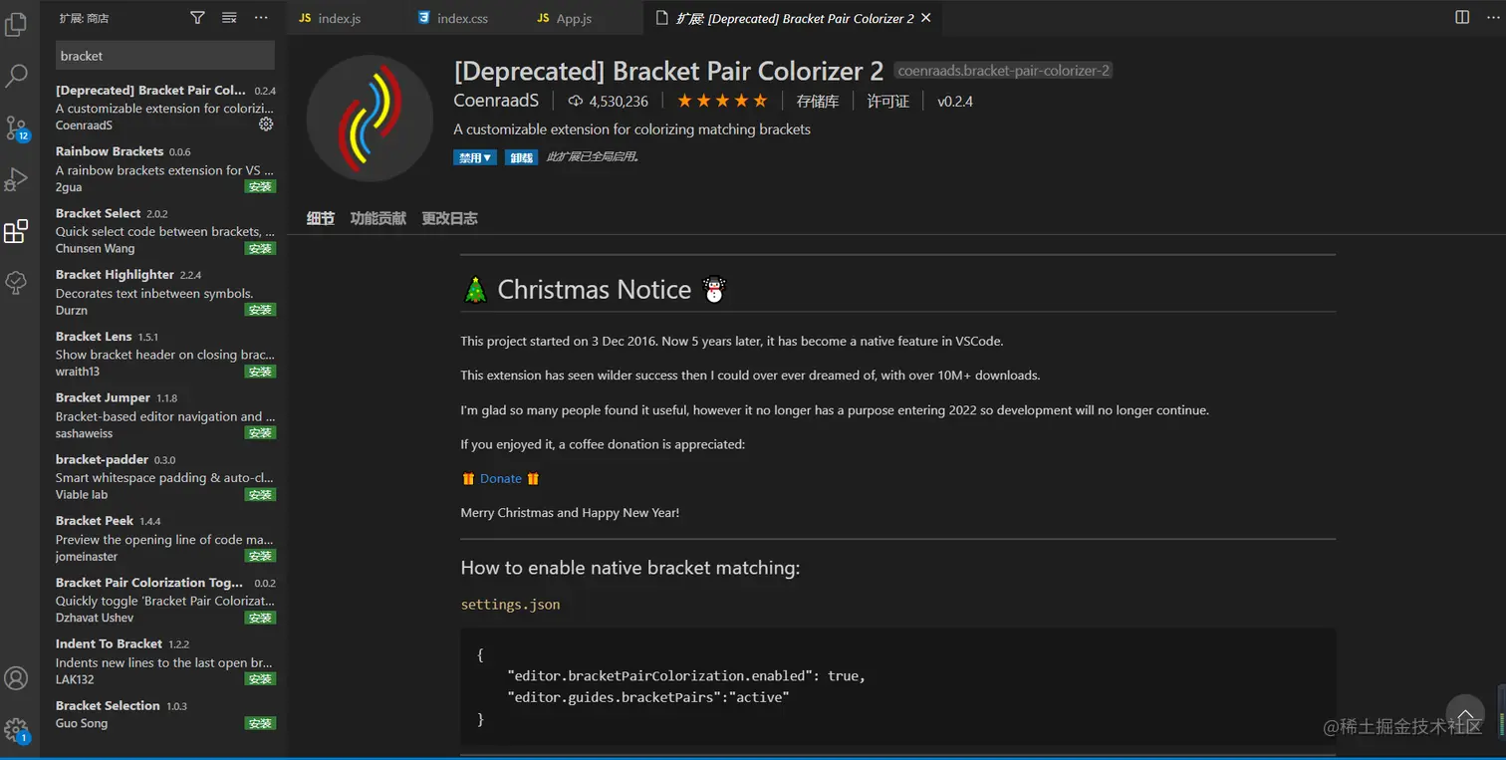Clear the extensions search results
Screen dimensions: 1506x760
[x=229, y=17]
